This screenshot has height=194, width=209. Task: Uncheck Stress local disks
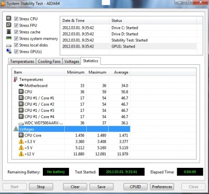coord(16,45)
